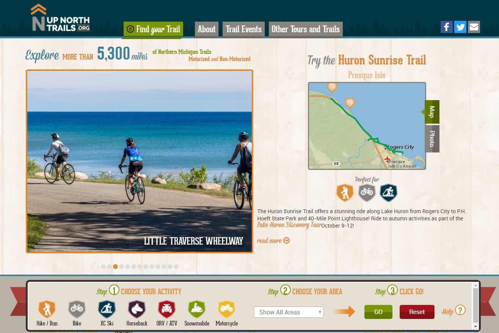Screen dimensions: 499x333
Task: Open the Trail Events menu item
Action: 244,29
